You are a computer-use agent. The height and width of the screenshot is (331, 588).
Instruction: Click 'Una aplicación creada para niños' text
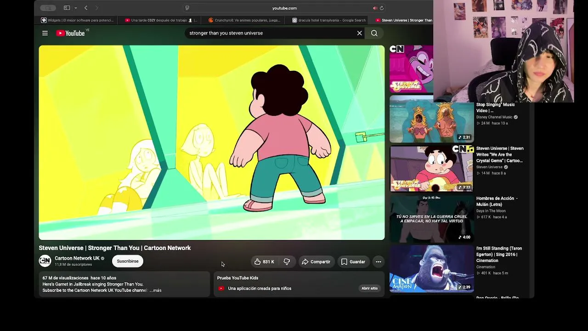[x=260, y=289]
